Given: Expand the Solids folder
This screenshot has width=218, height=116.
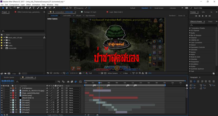Looking at the screenshot, I should 4,45.
